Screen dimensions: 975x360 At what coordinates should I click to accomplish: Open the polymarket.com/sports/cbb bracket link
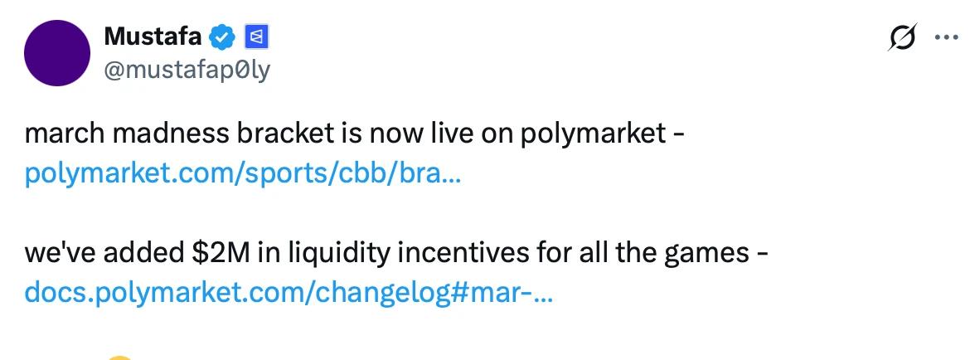pos(242,173)
